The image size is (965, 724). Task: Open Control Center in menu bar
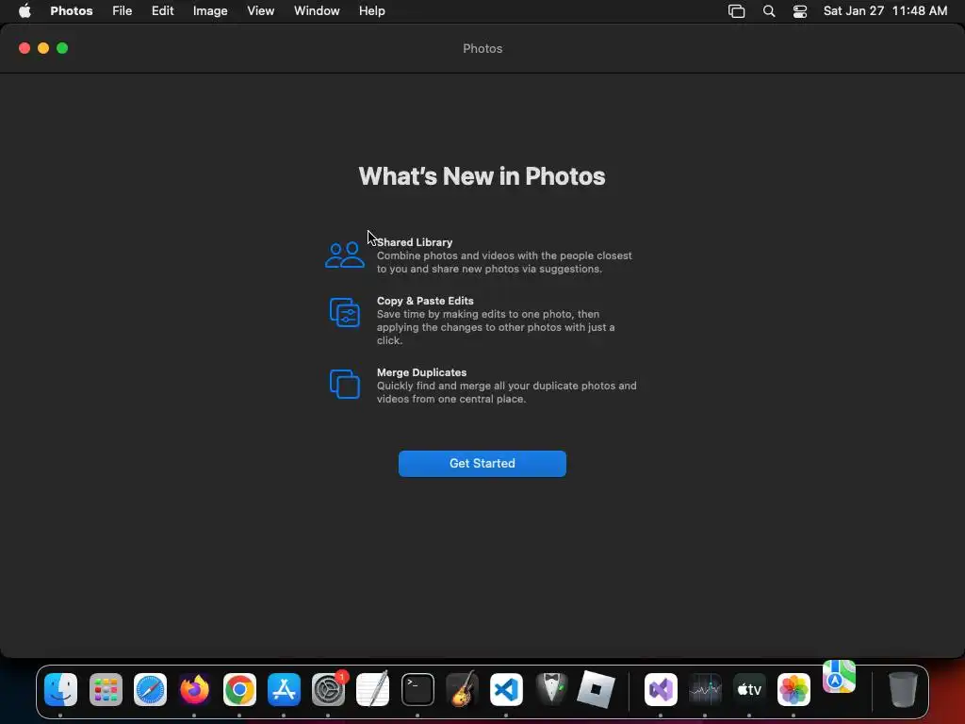tap(799, 11)
